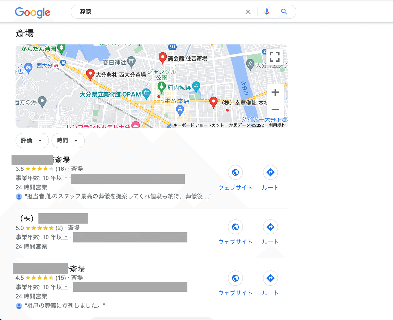Click the (2) review count
Image resolution: width=393 pixels, height=320 pixels.
(x=59, y=228)
